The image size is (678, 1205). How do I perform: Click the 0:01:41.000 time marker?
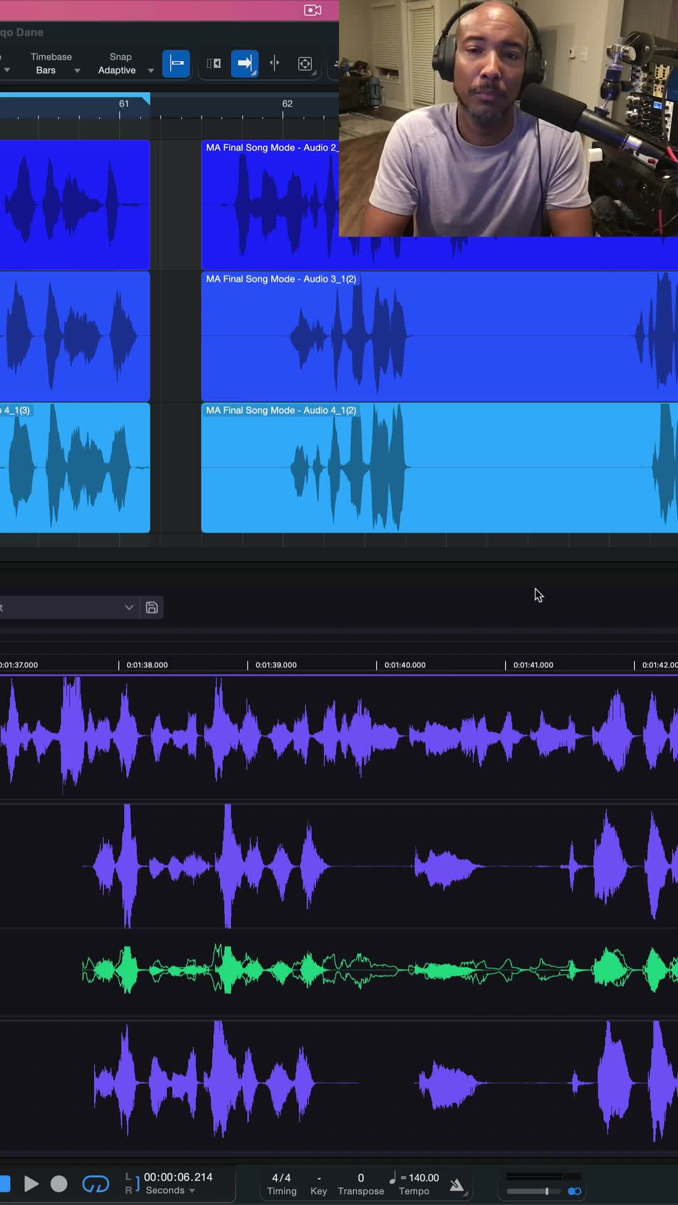tap(534, 665)
